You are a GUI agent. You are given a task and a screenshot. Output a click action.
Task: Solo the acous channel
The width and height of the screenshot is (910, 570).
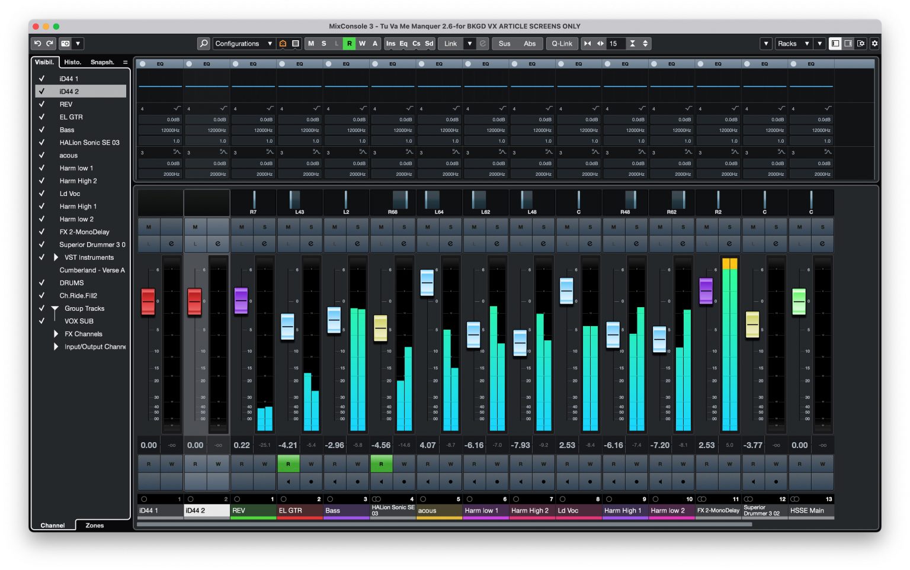click(450, 226)
